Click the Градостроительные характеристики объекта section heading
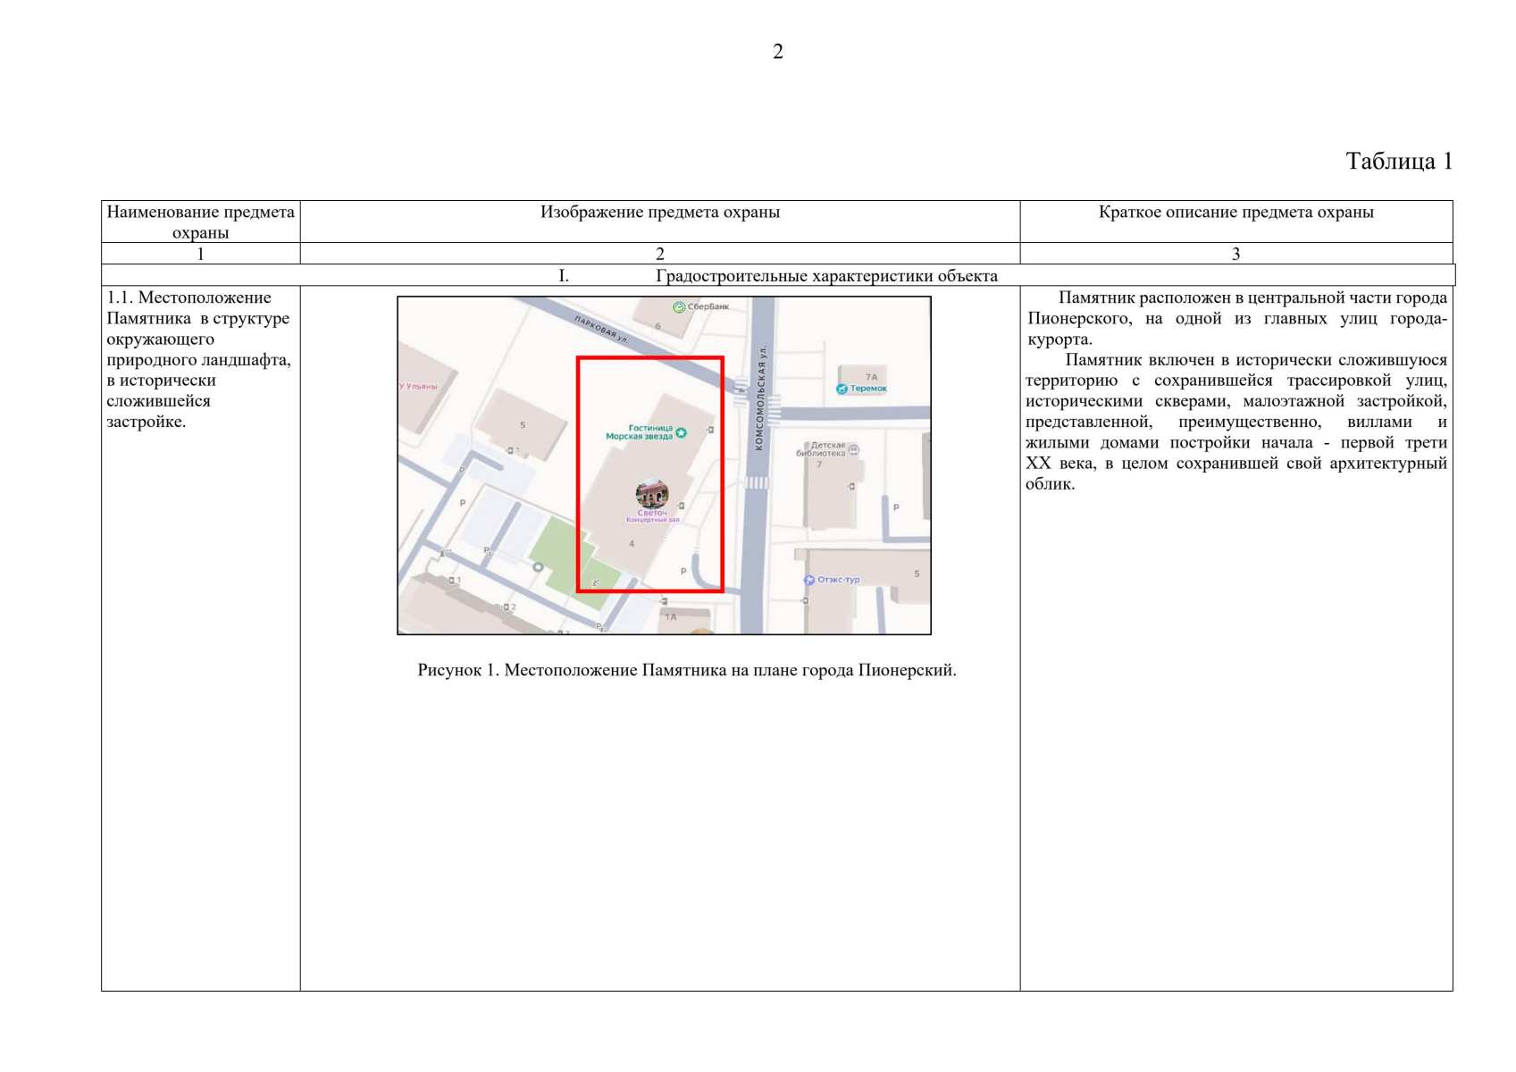 tap(825, 276)
